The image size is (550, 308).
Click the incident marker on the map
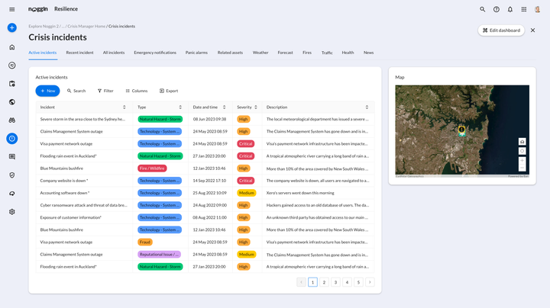click(x=461, y=130)
